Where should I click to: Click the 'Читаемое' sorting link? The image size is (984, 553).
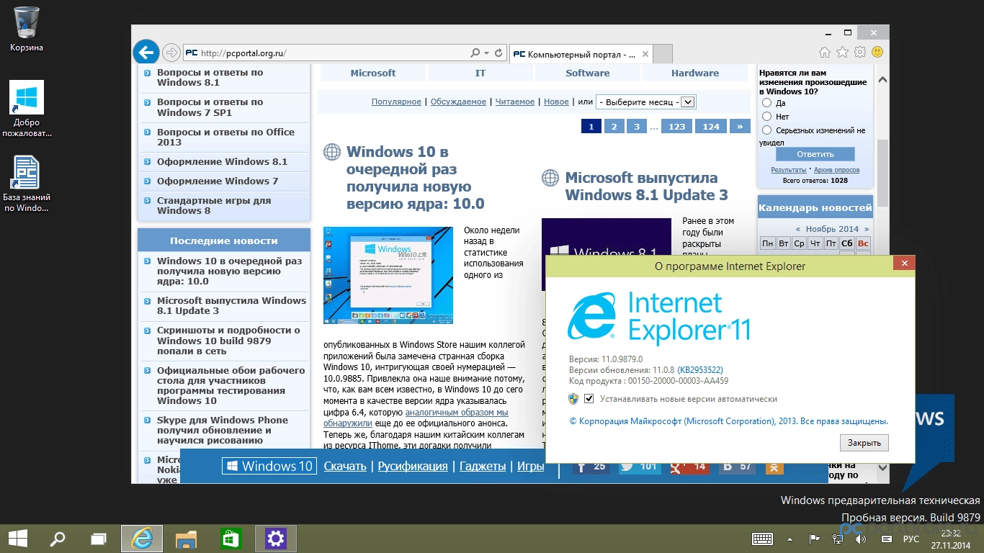pyautogui.click(x=515, y=102)
